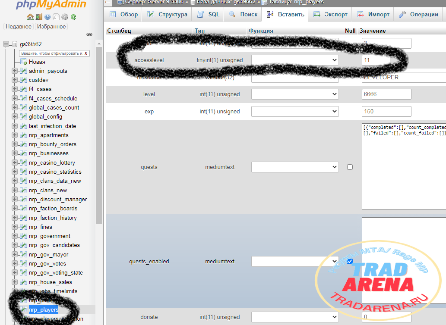The height and width of the screenshot is (325, 446).
Task: Open navigation panel settings gear
Action: (x=65, y=17)
